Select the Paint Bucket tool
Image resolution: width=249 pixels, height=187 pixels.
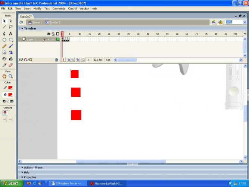(x=11, y=59)
